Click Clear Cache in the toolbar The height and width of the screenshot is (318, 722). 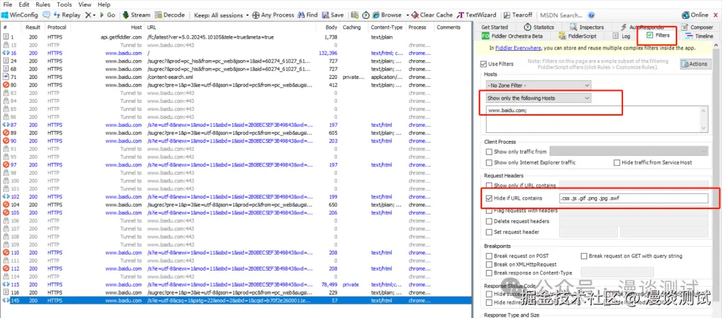(433, 15)
